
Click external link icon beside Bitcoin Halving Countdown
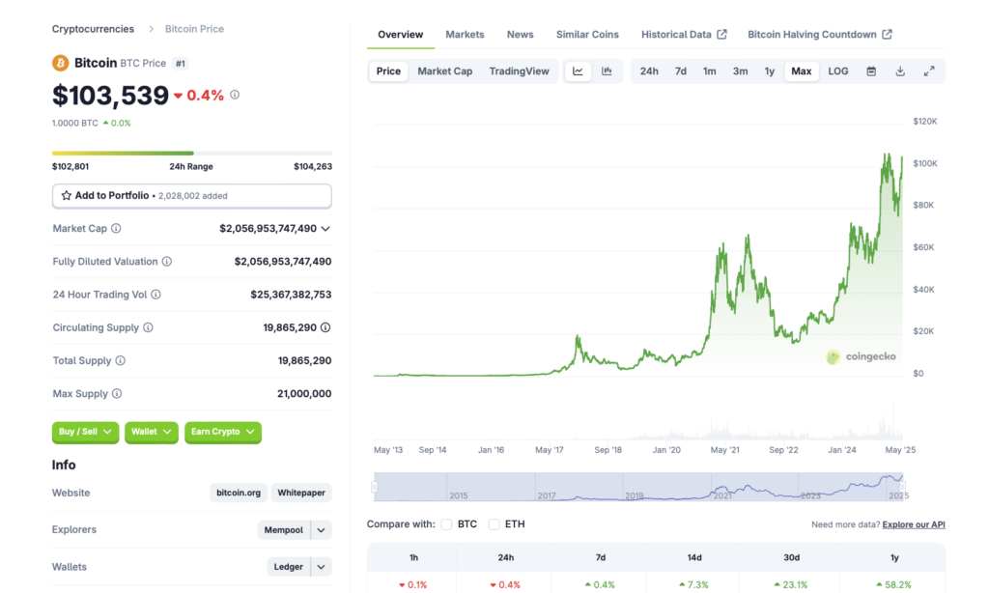(x=887, y=34)
